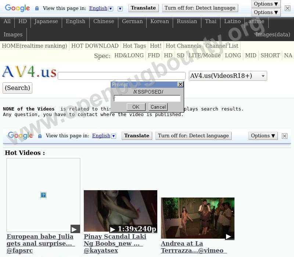294x257 pixels.
Task: Filter by HD spec in Spec row
Action: click(x=168, y=55)
